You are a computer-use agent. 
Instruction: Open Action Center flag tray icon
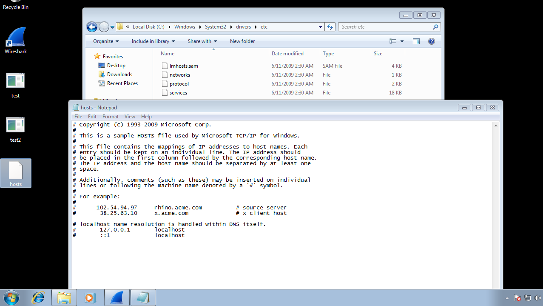[x=517, y=298]
